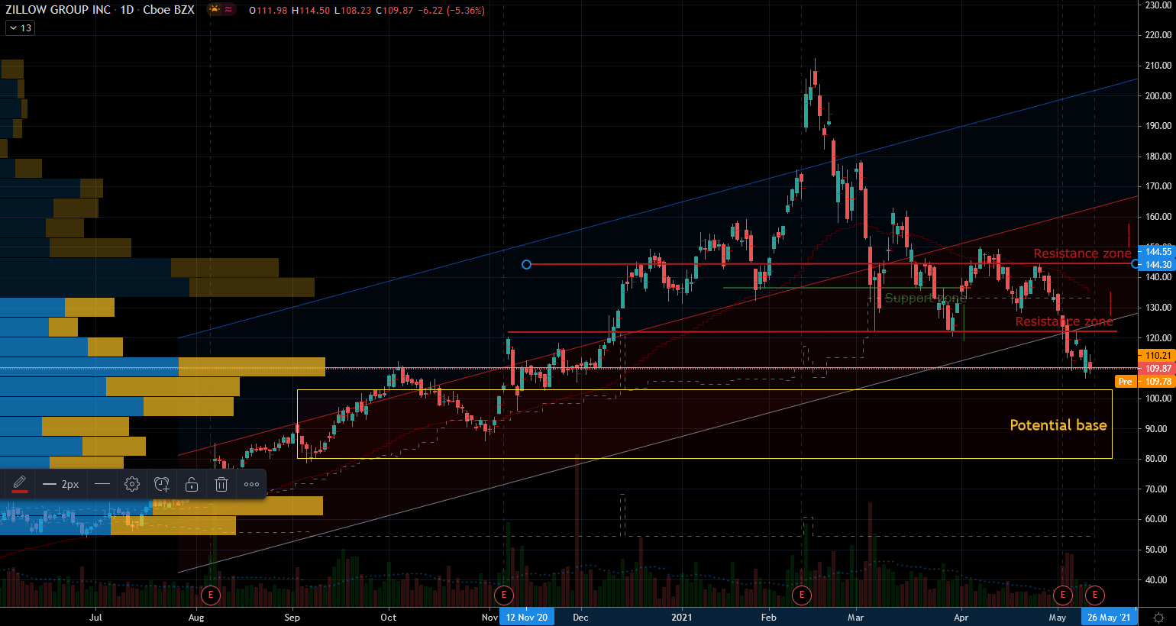Screen dimensions: 1176x626
Task: Select the green Support zone label
Action: point(926,298)
